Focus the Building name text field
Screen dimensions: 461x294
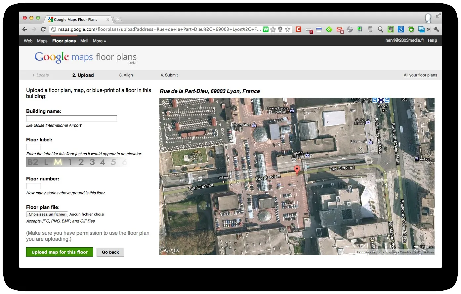pos(71,118)
